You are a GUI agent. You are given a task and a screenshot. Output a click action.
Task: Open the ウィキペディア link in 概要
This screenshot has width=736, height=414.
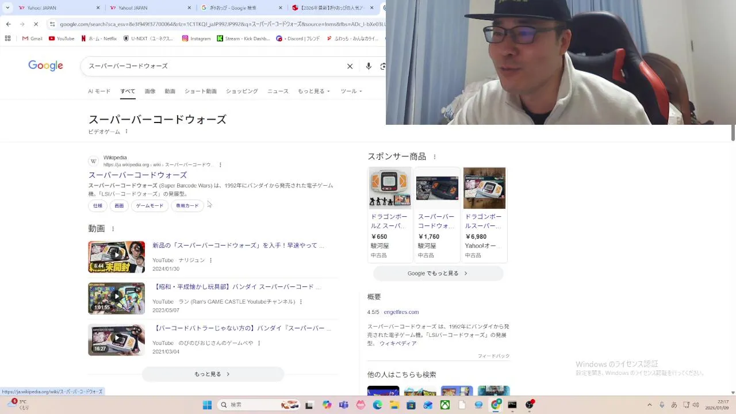(398, 344)
